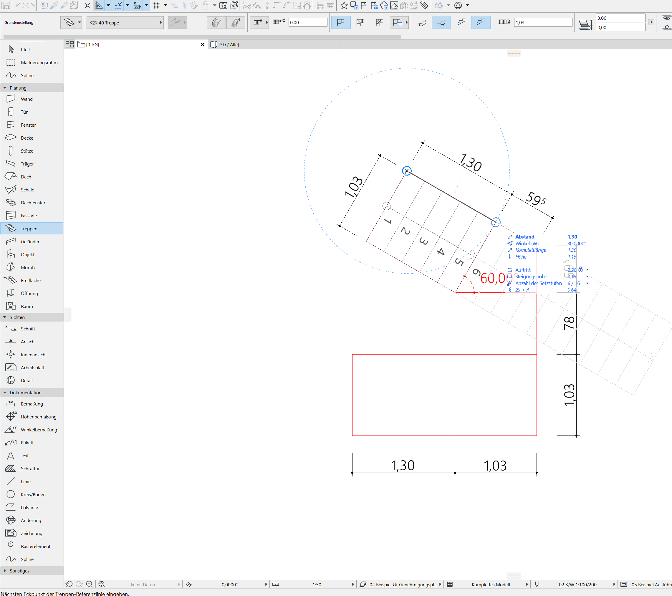Toggle the guide lines button
This screenshot has height=596, width=672.
point(99,5)
